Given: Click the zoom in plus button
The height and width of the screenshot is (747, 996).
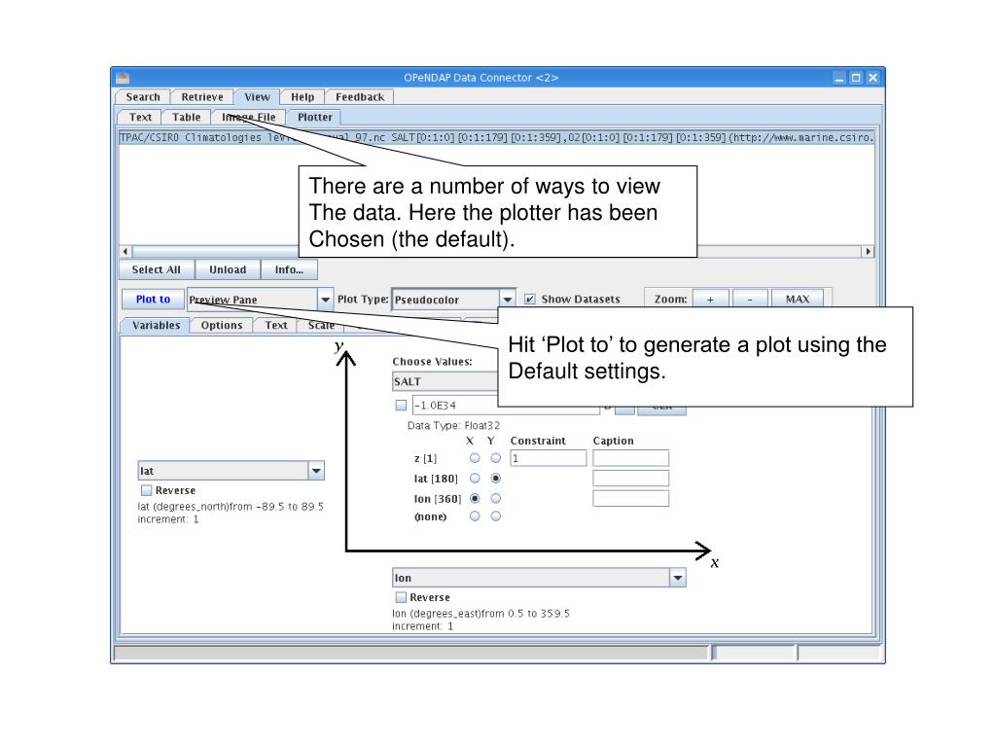Looking at the screenshot, I should (x=710, y=300).
